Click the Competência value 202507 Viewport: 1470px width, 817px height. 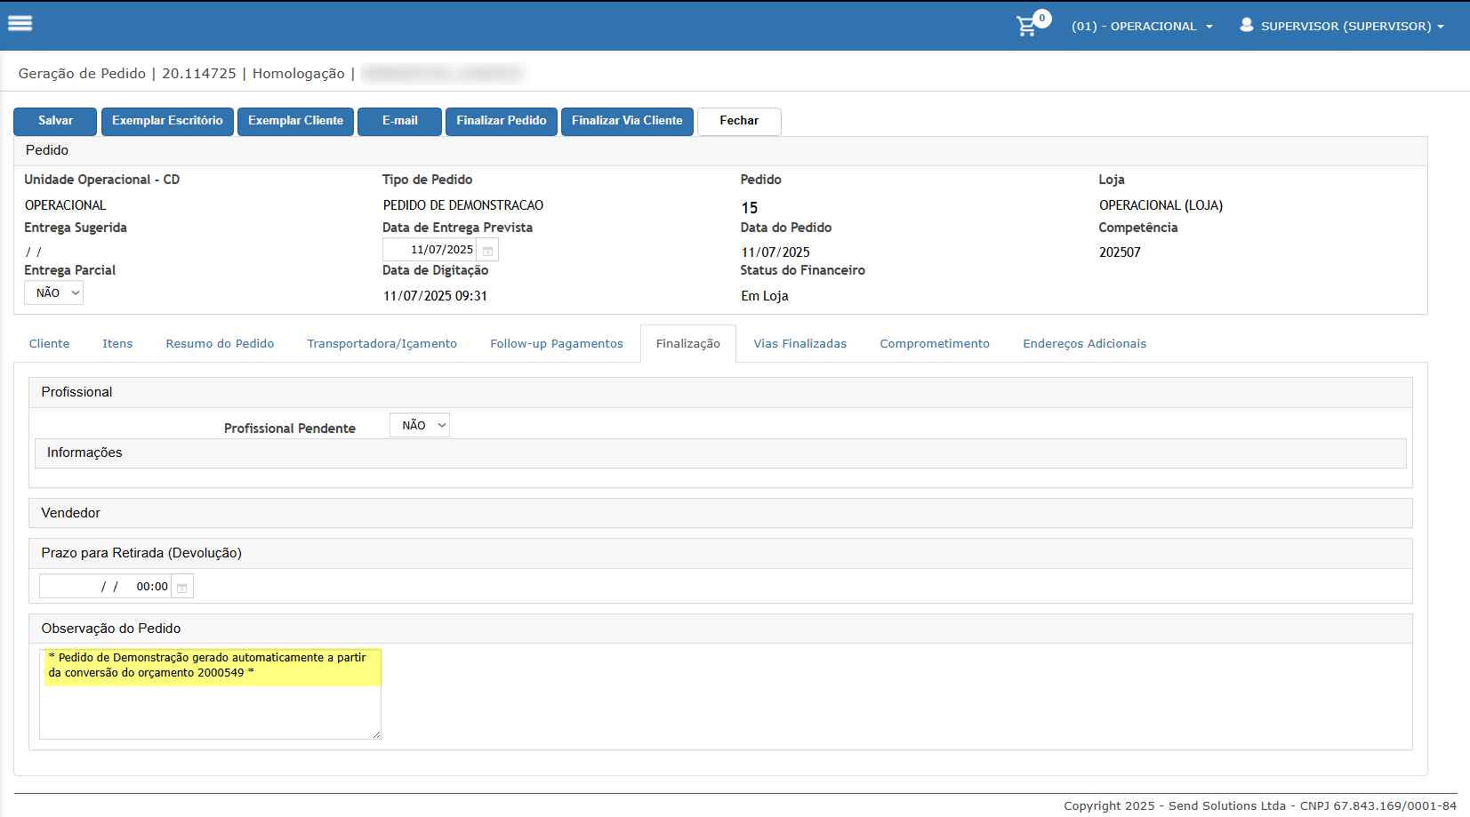coord(1120,252)
